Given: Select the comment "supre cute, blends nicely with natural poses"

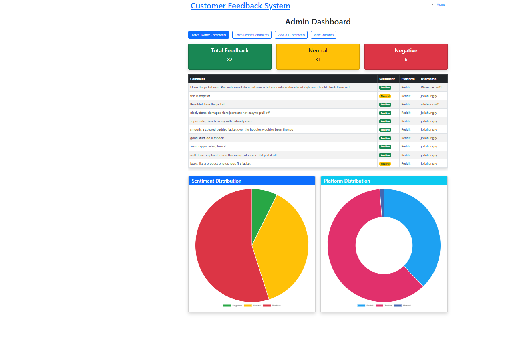Looking at the screenshot, I should pos(221,121).
